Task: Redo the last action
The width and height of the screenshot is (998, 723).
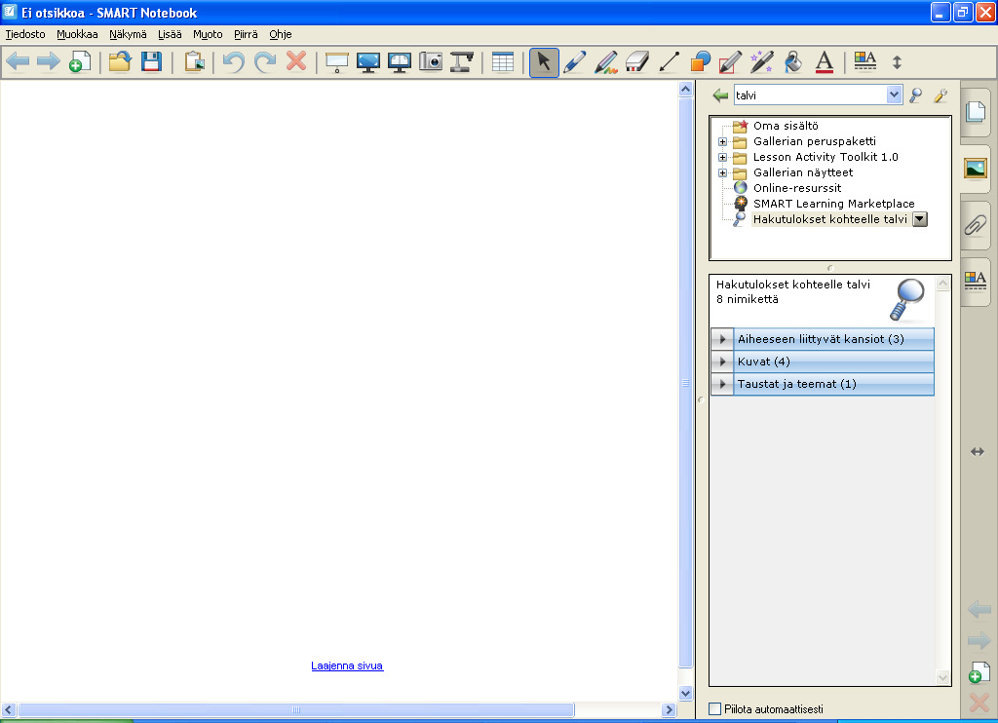Action: [x=265, y=61]
